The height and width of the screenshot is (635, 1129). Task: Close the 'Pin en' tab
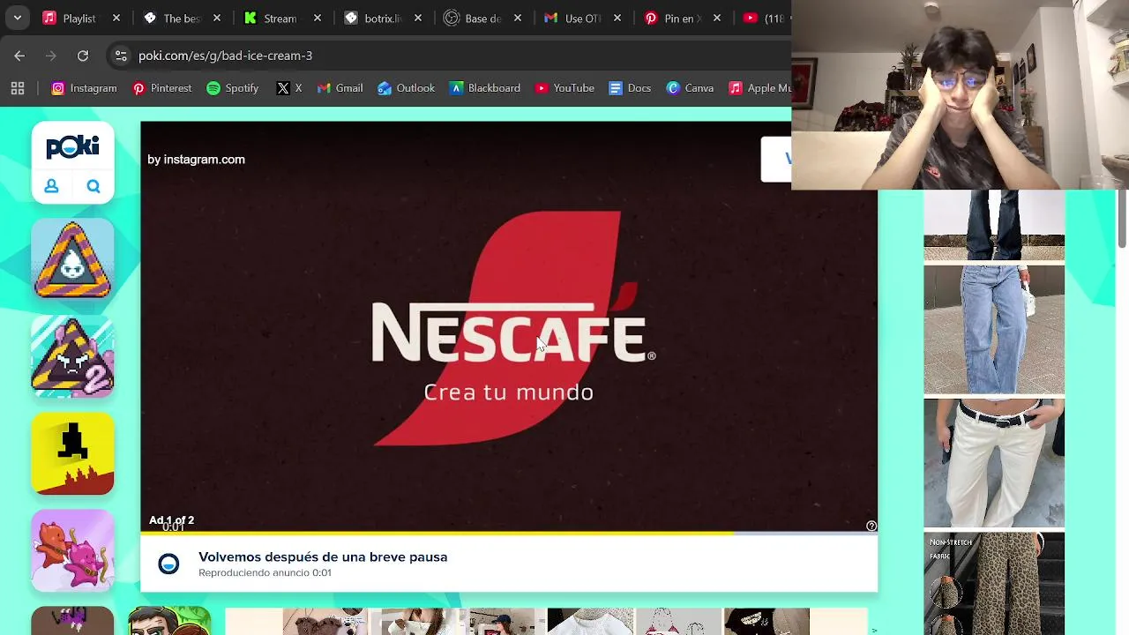[x=717, y=18]
